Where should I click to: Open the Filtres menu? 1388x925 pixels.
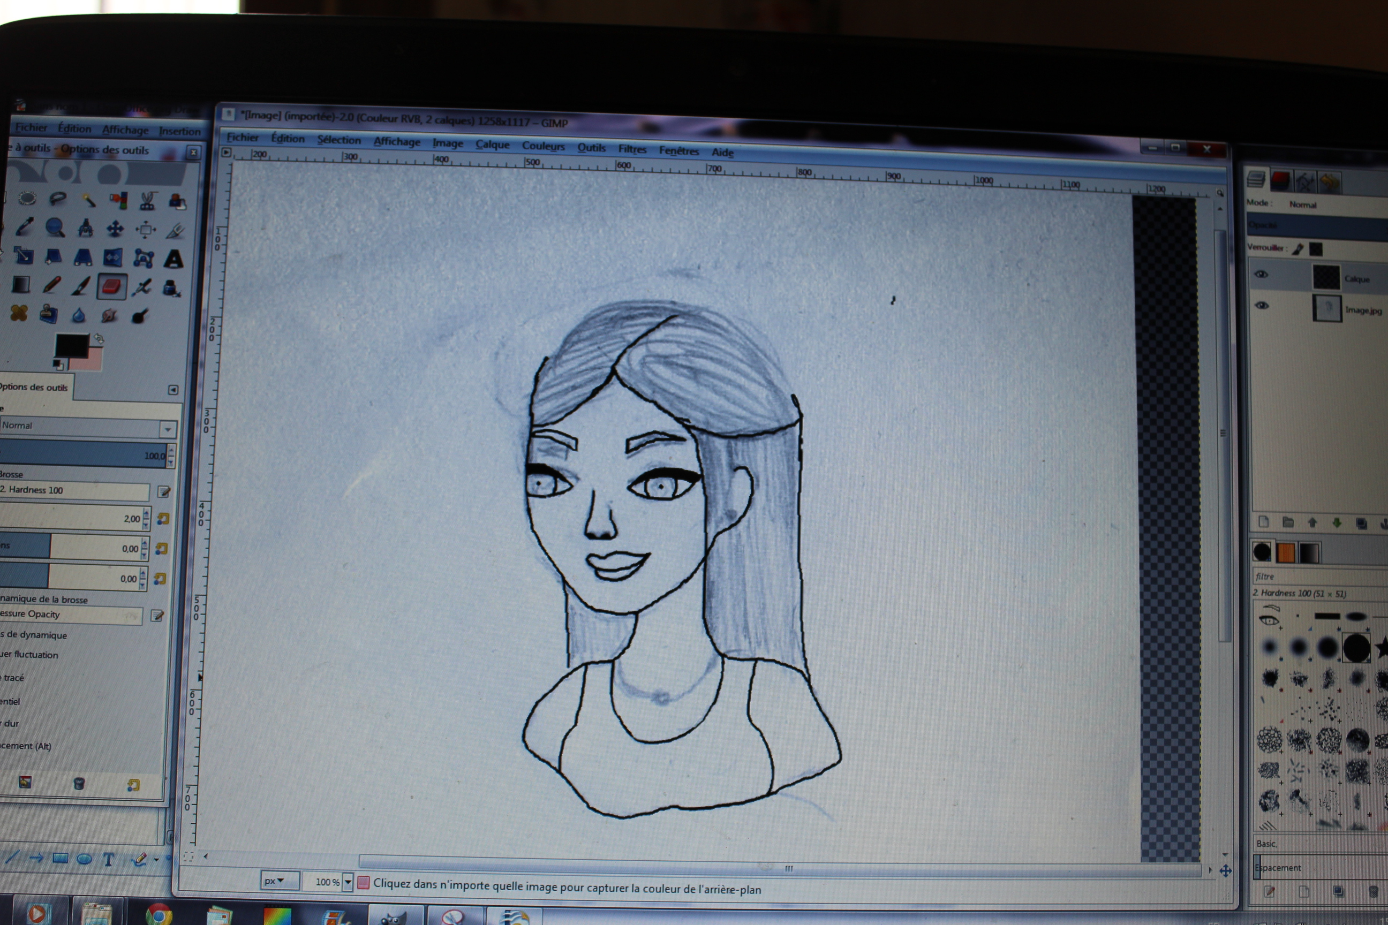click(x=632, y=149)
